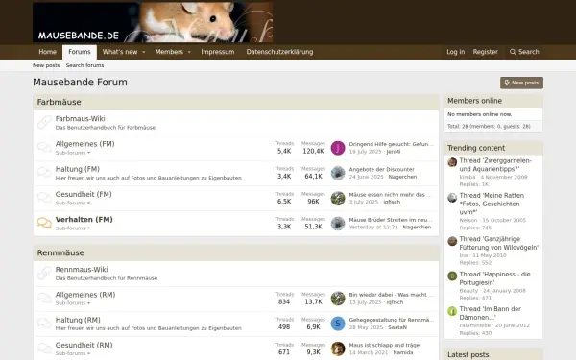The image size is (576, 360).
Task: Click the Allgemeines (FM) forum bubble icon
Action: point(44,147)
